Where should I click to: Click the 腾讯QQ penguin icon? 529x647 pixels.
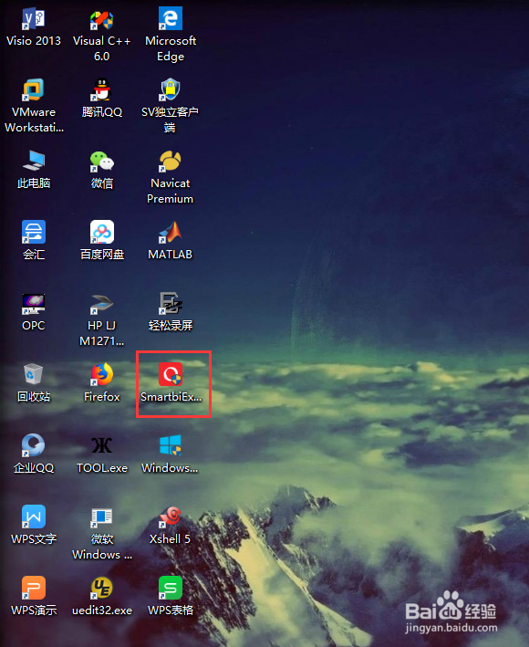pos(102,90)
